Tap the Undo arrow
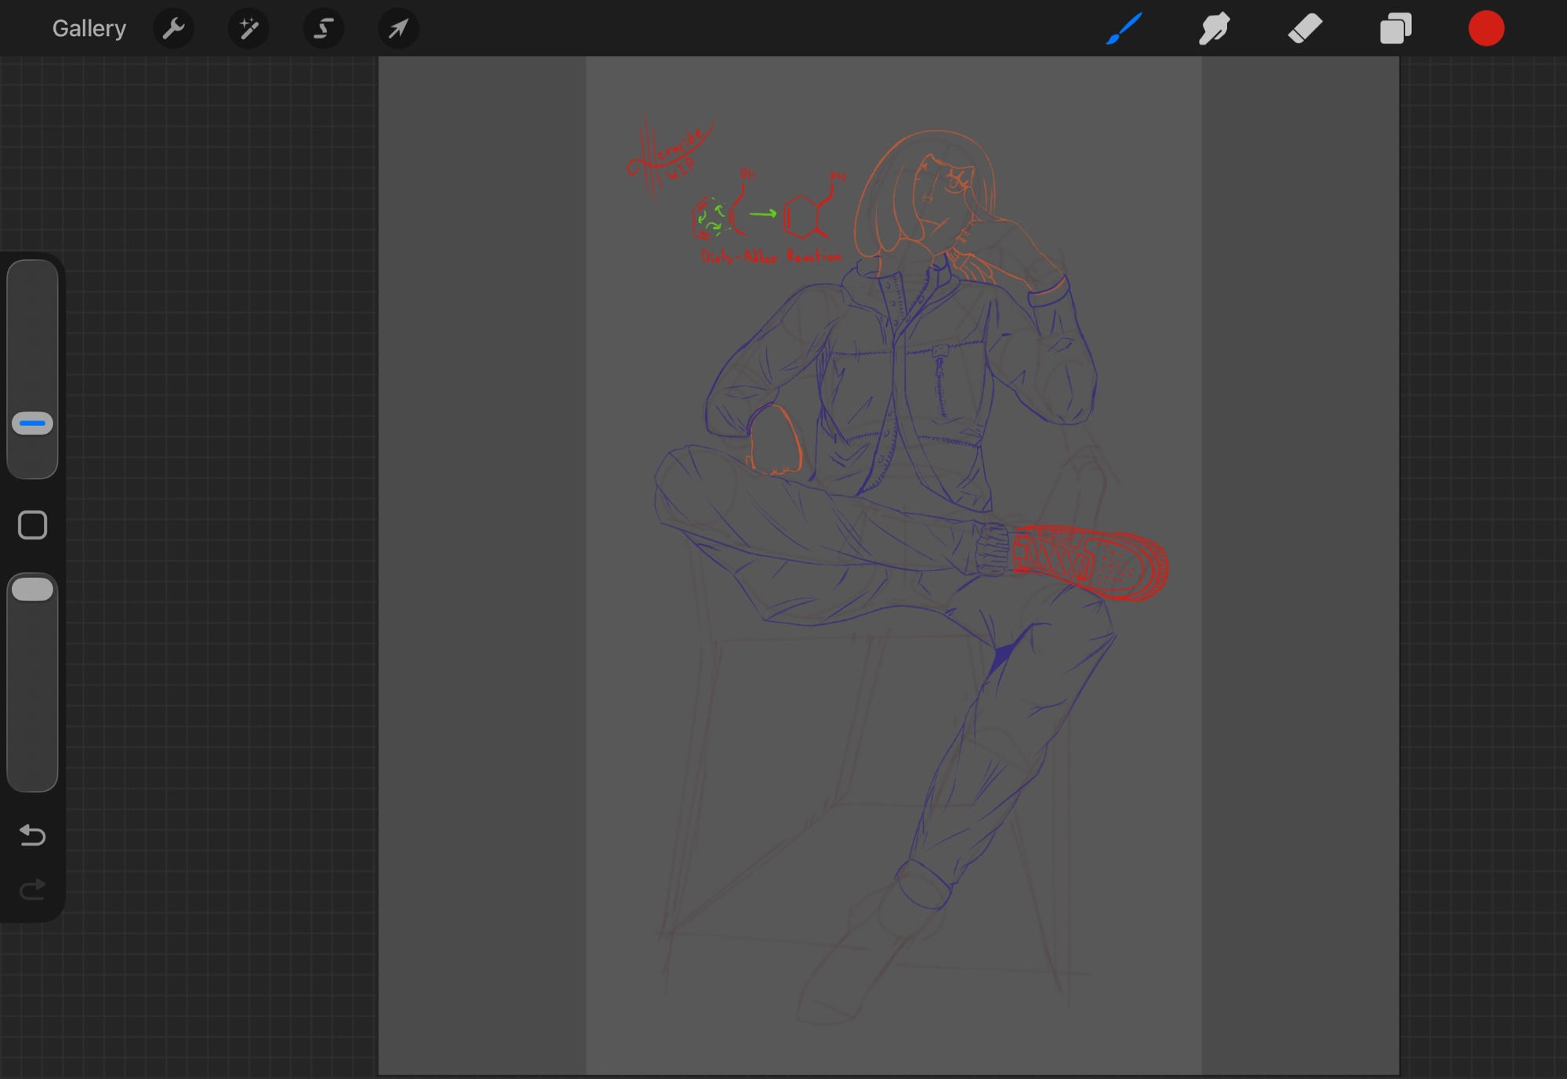The width and height of the screenshot is (1567, 1079). 32,835
